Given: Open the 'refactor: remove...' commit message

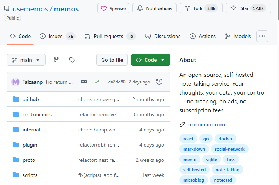Looking at the screenshot, I should point(99,114).
